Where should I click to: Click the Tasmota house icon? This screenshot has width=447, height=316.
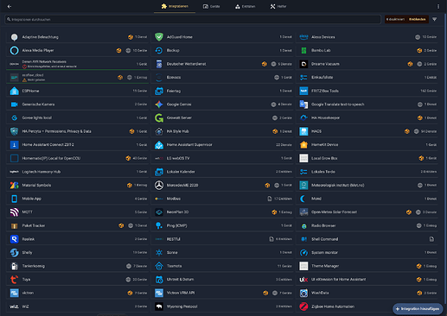[x=159, y=266]
